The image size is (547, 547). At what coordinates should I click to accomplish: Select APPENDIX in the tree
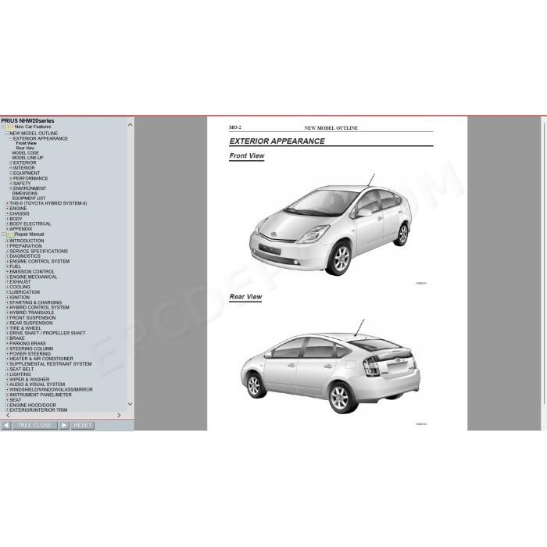pyautogui.click(x=21, y=229)
